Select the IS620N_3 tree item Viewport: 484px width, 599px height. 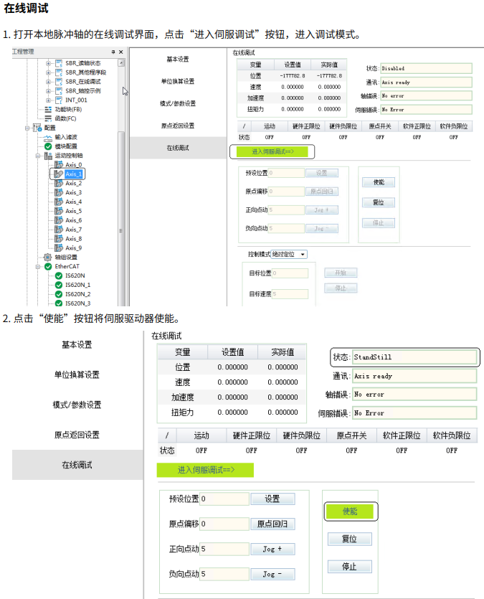[x=77, y=303]
